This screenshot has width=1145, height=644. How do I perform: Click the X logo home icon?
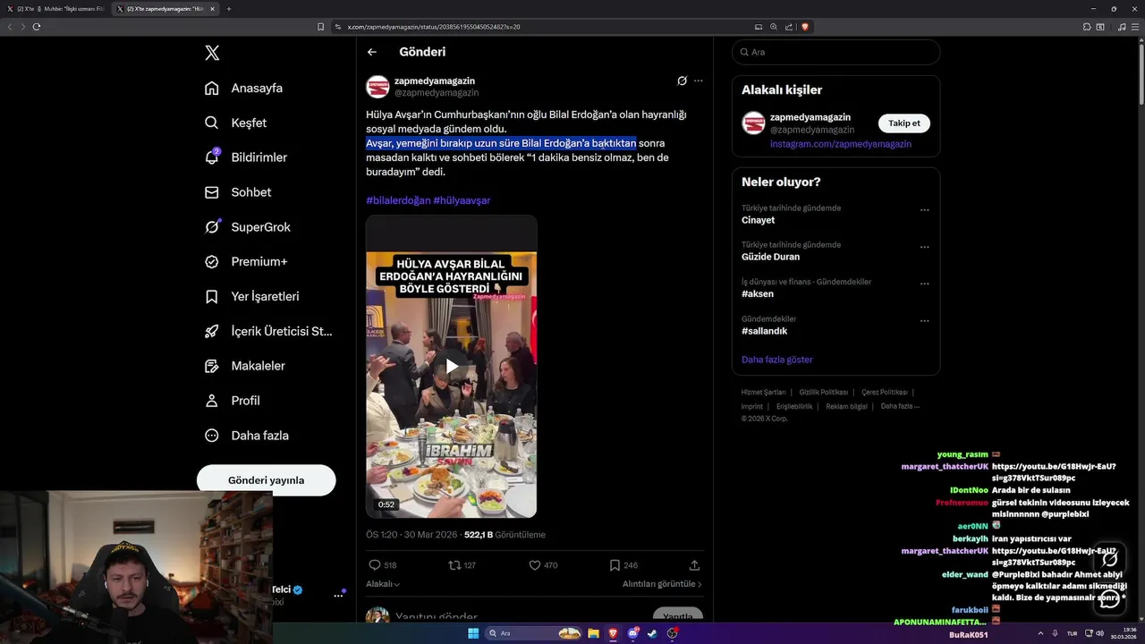[212, 53]
